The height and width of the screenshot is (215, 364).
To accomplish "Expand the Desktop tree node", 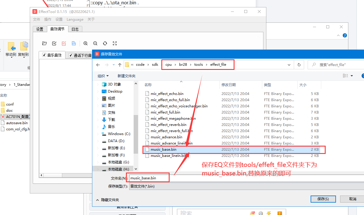I will tap(98, 91).
